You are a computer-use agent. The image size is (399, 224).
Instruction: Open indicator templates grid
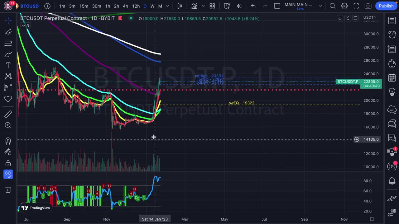tap(212, 6)
